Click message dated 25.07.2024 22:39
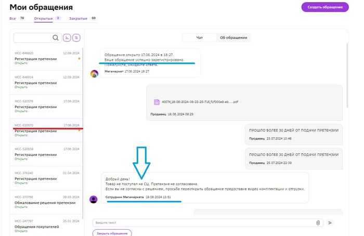The image size is (364, 236). pyautogui.click(x=294, y=159)
